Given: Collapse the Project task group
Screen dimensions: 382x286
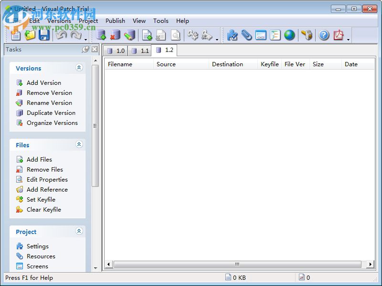Looking at the screenshot, I should click(79, 231).
